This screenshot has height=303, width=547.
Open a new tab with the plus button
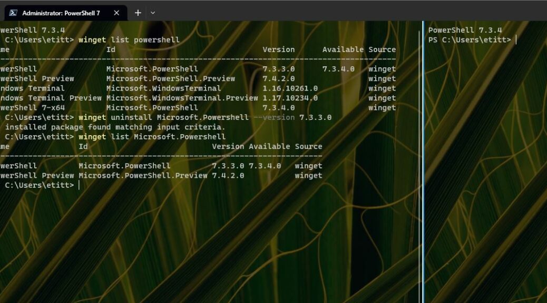coord(138,13)
